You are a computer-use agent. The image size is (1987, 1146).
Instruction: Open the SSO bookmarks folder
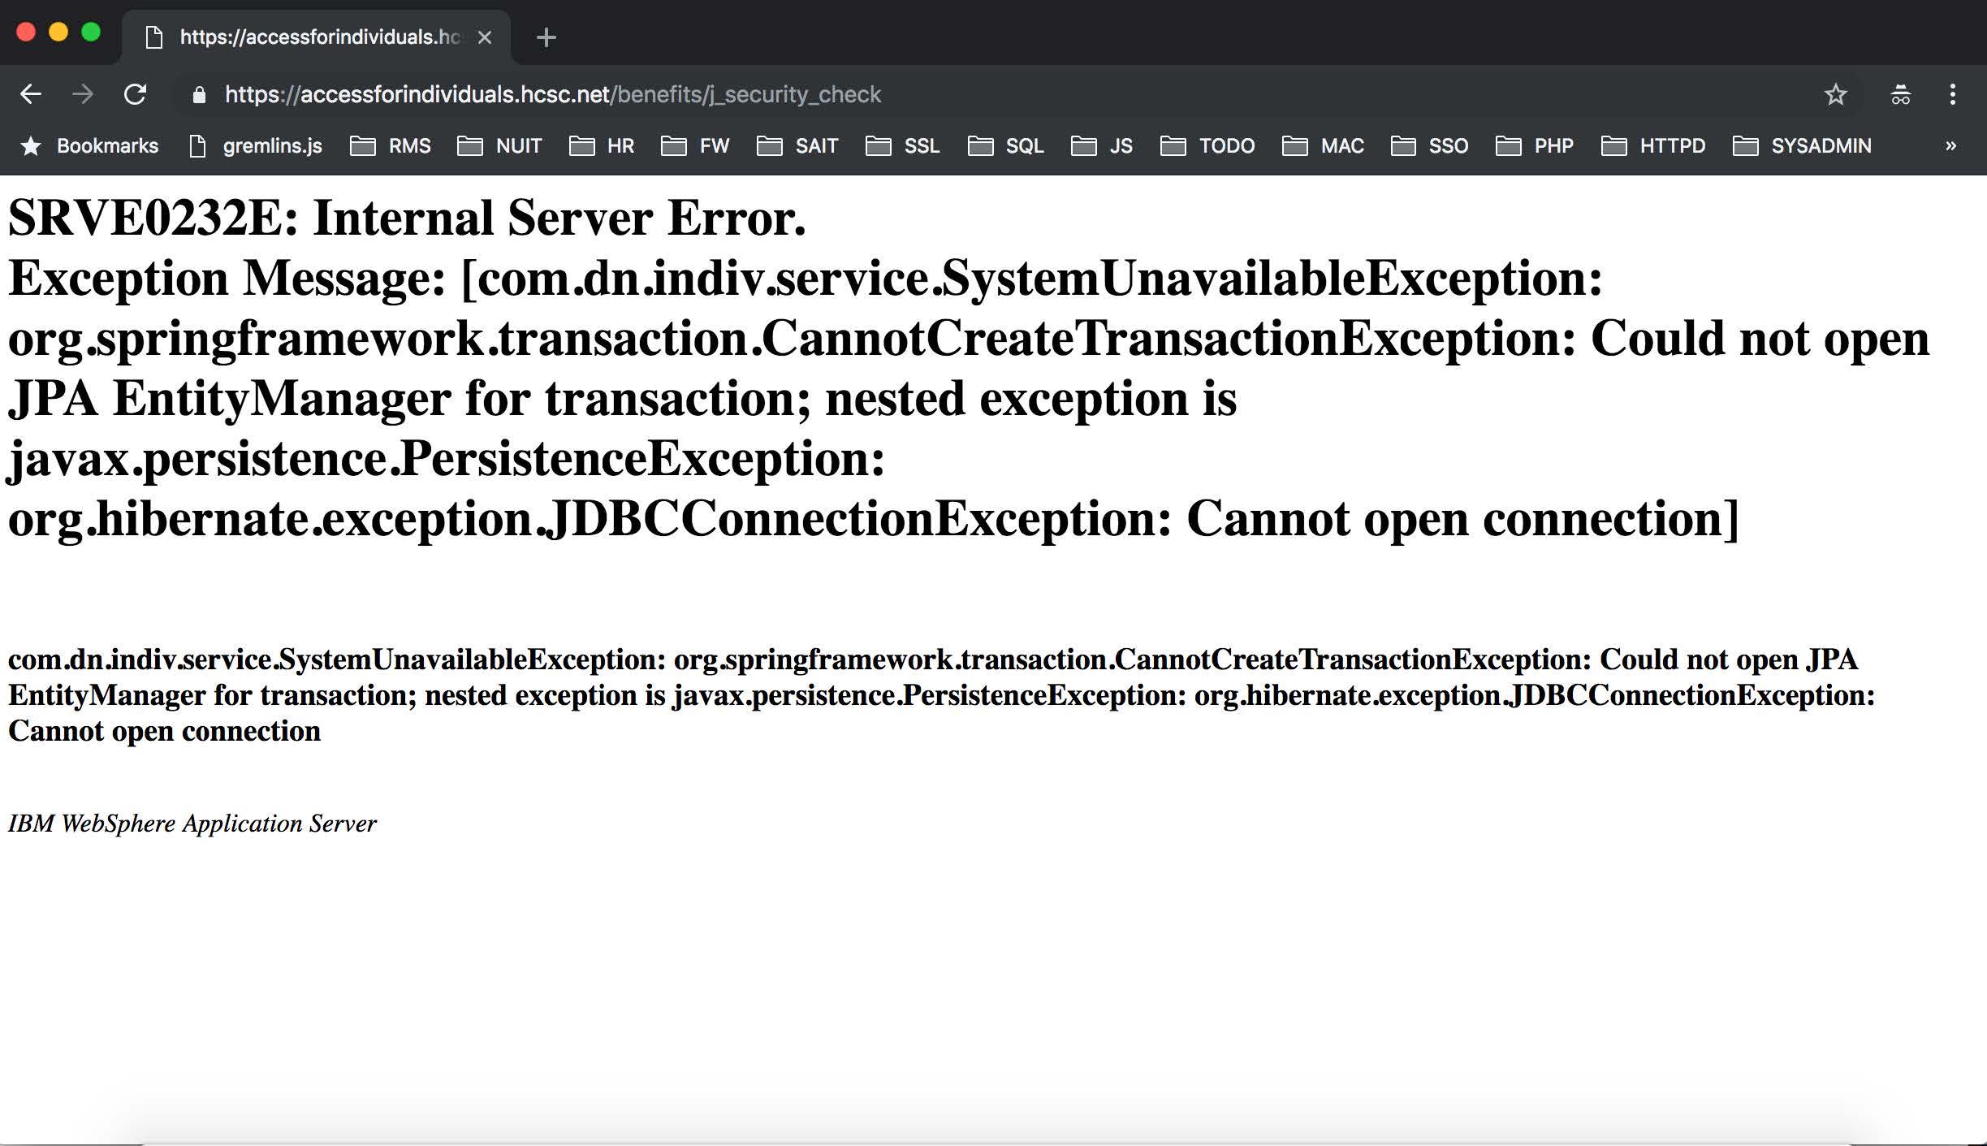1430,146
